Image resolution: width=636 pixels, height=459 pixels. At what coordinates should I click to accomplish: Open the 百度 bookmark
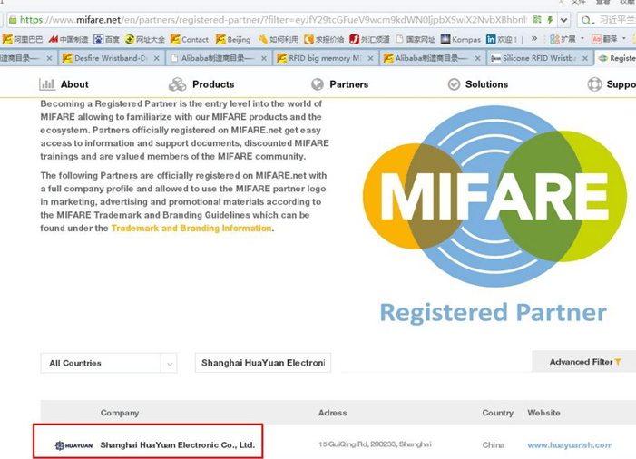coord(107,39)
